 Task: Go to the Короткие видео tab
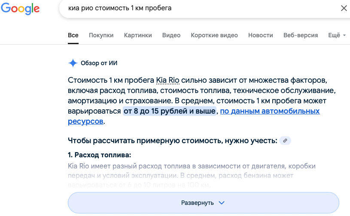(214, 35)
